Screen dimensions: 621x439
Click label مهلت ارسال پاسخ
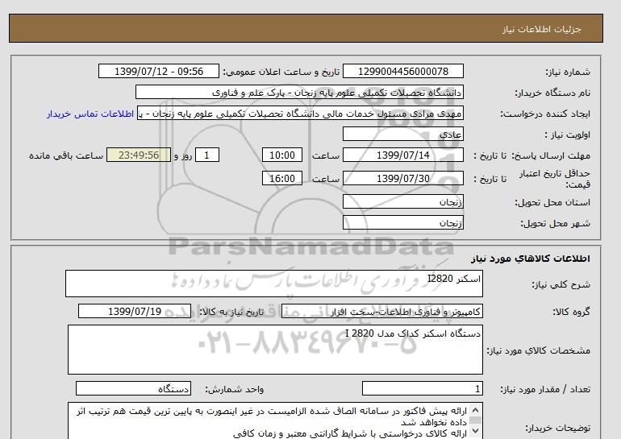[551, 155]
